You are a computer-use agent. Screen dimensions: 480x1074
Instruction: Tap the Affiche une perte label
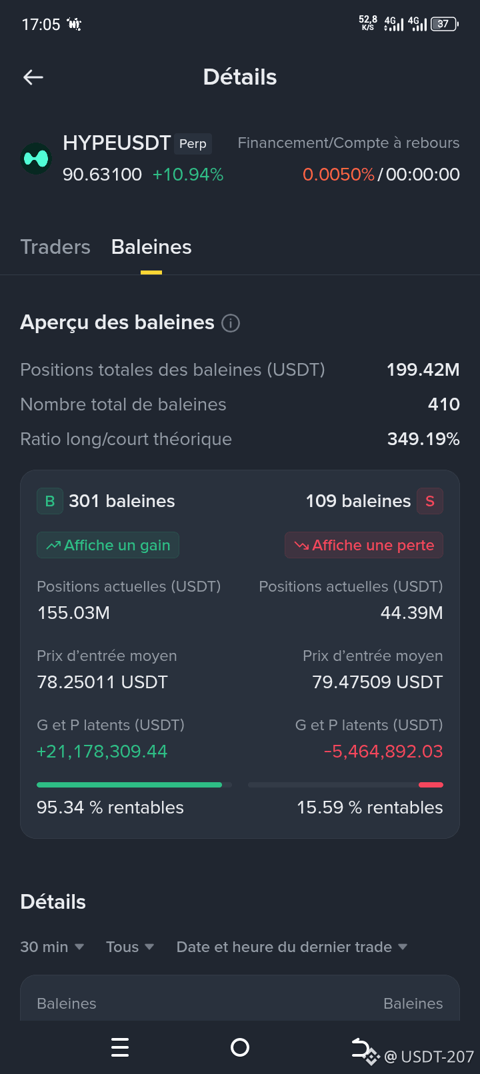(x=364, y=545)
